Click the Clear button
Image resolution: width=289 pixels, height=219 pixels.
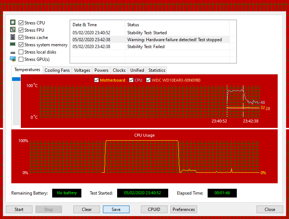[x=86, y=210]
